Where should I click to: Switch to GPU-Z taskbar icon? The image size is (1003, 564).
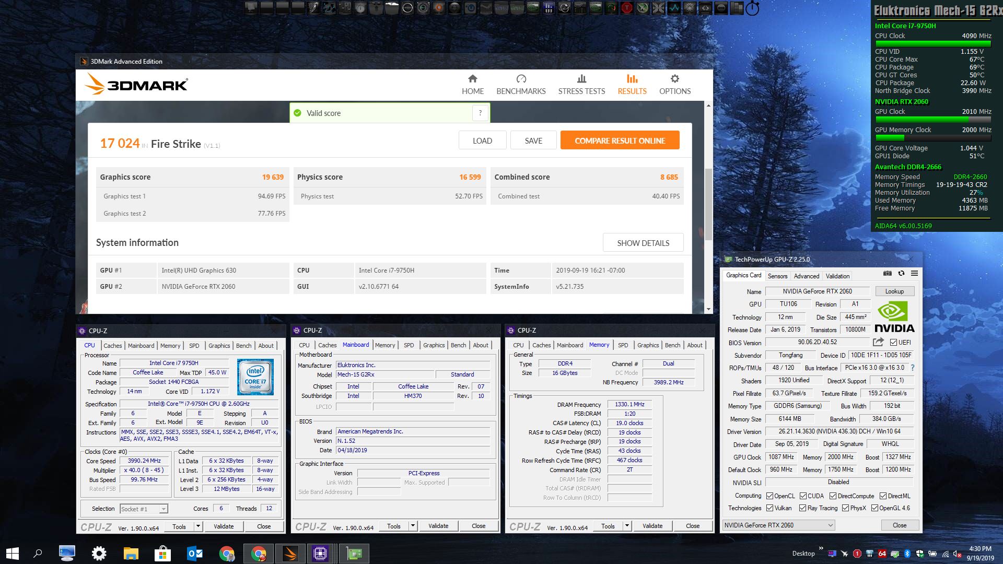tap(354, 554)
